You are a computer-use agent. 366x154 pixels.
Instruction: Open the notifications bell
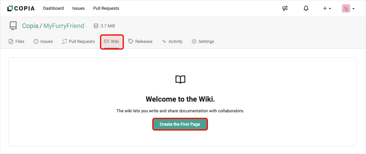(x=306, y=9)
